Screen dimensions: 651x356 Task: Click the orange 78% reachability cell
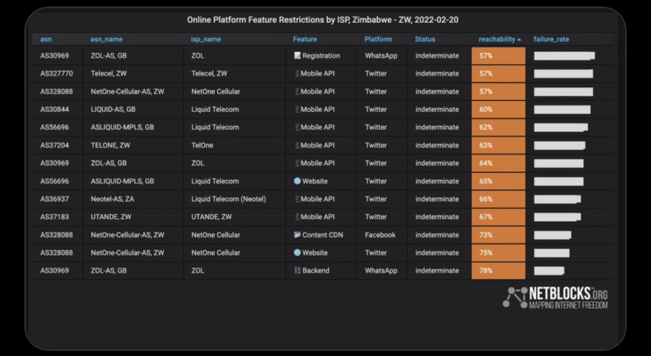point(498,271)
